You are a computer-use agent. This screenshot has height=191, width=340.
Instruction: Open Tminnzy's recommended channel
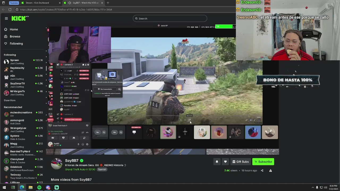click(23, 176)
